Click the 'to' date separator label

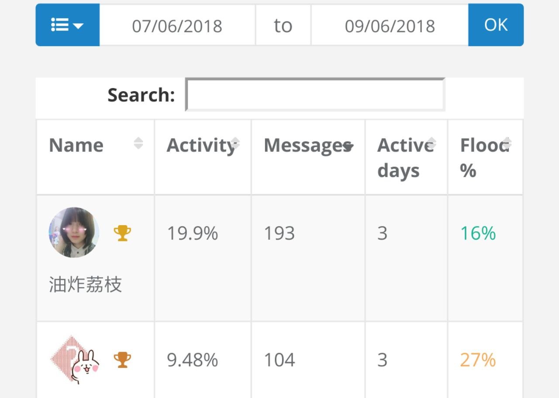pyautogui.click(x=283, y=26)
